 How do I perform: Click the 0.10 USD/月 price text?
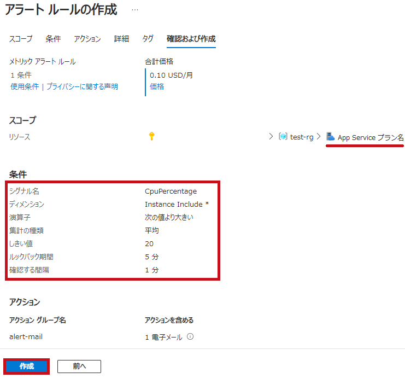171,75
